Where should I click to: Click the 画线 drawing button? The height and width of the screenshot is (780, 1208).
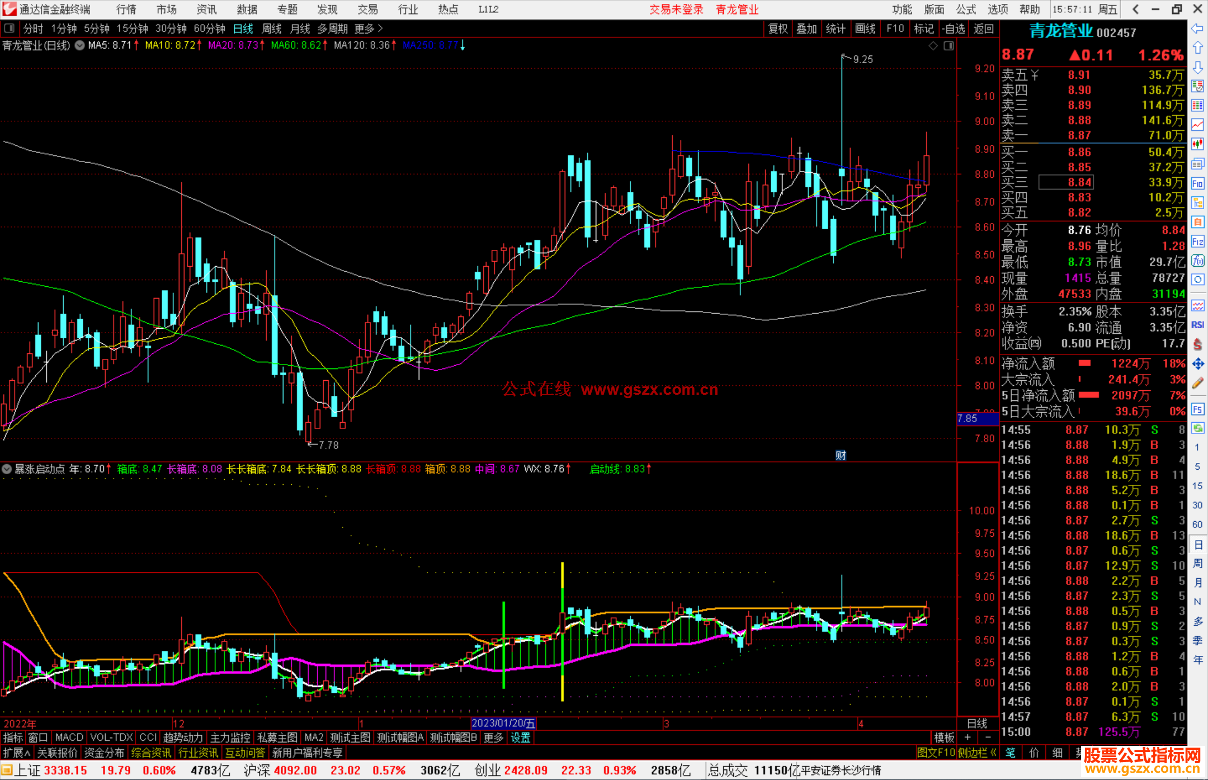[x=865, y=29]
